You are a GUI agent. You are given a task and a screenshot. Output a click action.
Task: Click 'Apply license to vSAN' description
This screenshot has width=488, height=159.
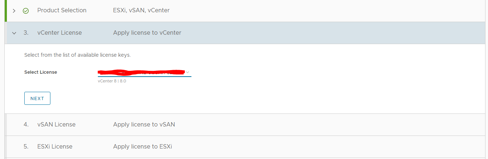point(144,125)
